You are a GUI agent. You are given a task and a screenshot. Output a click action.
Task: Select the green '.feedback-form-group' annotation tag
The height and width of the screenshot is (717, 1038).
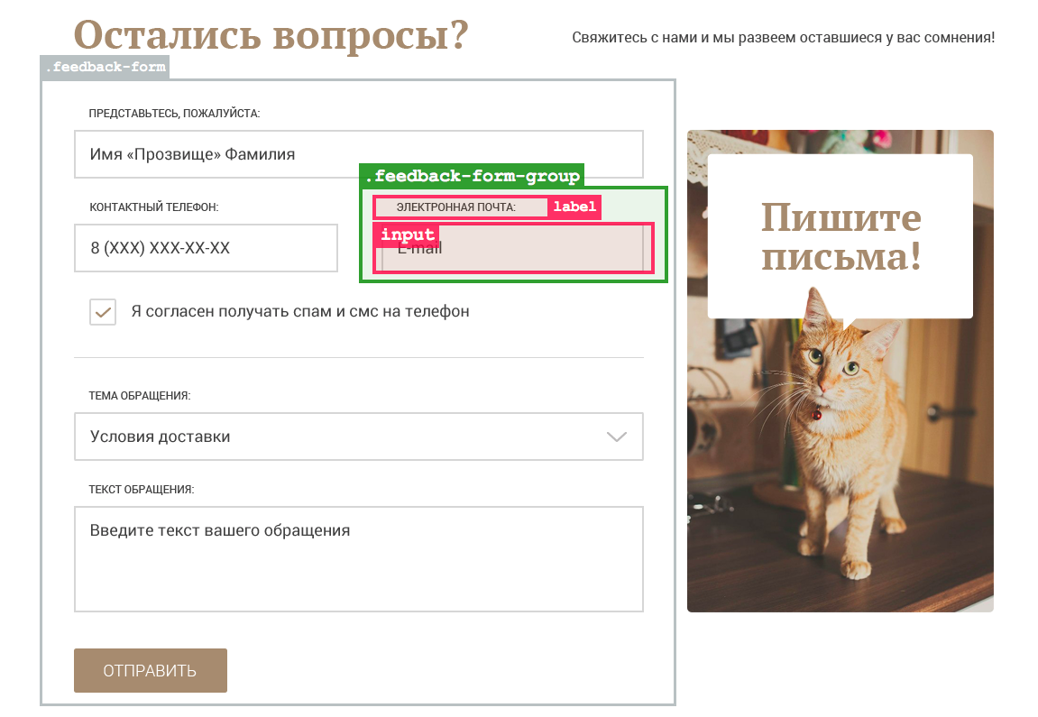(472, 176)
